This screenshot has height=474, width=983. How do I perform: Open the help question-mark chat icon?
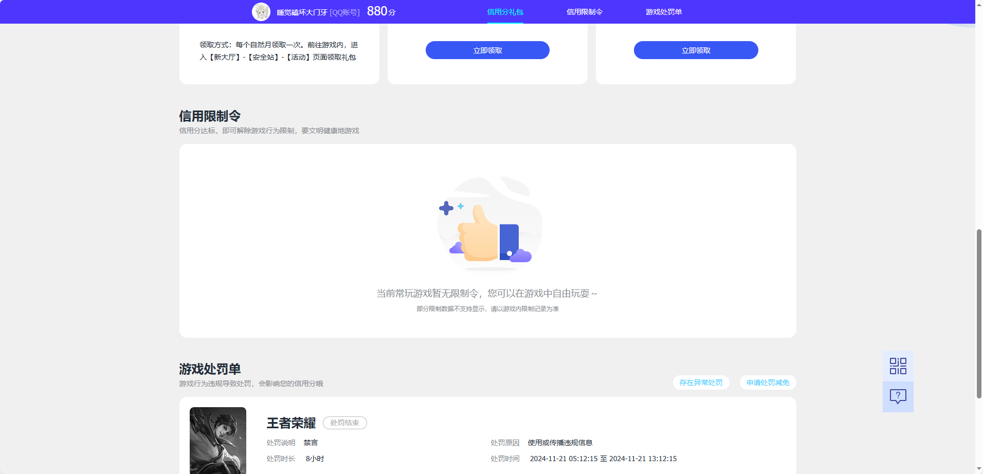tap(898, 396)
